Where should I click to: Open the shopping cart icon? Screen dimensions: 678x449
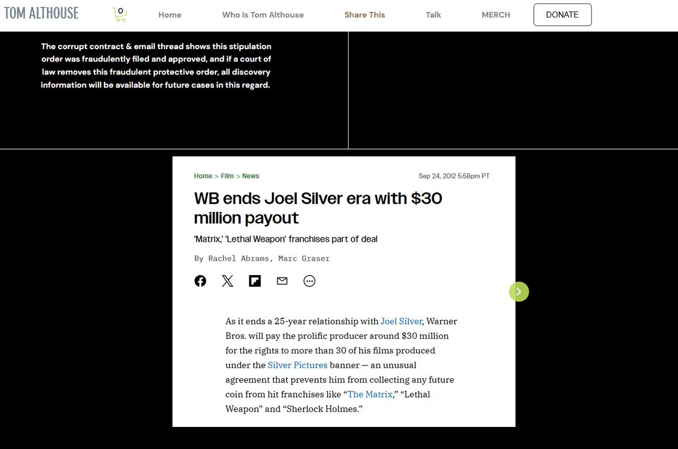[119, 15]
